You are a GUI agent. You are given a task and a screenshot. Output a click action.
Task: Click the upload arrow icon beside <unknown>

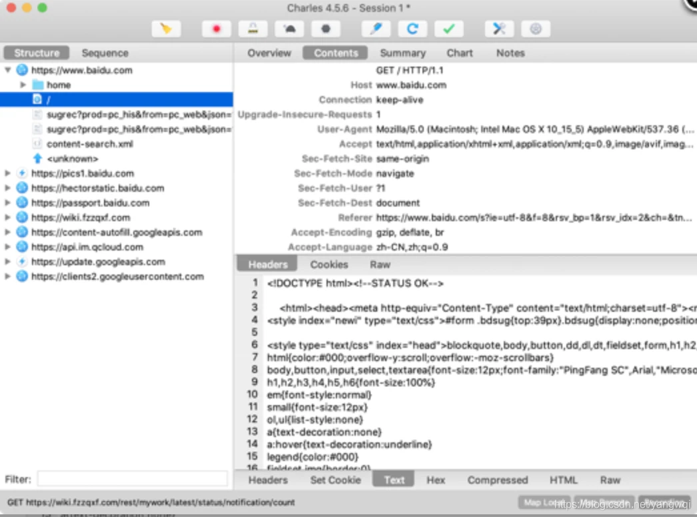point(38,159)
